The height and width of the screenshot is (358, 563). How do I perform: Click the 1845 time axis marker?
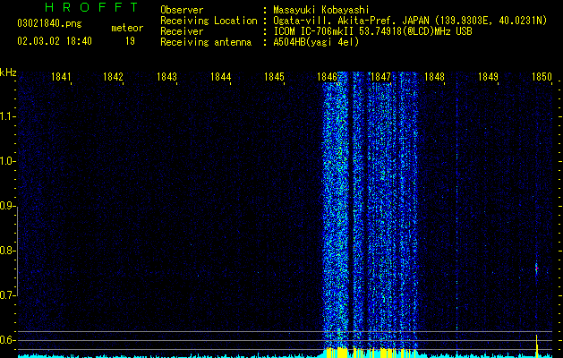274,77
